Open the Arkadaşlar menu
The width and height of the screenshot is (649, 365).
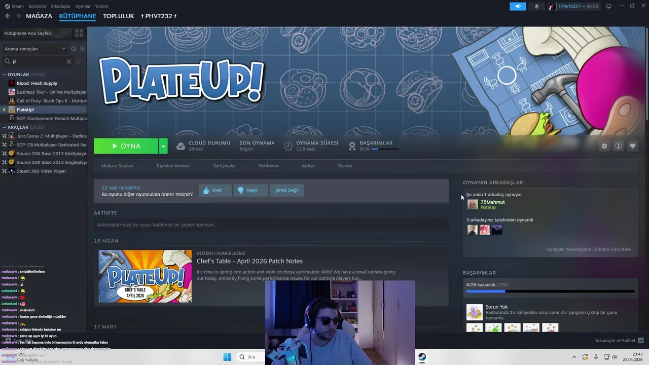[x=61, y=6]
